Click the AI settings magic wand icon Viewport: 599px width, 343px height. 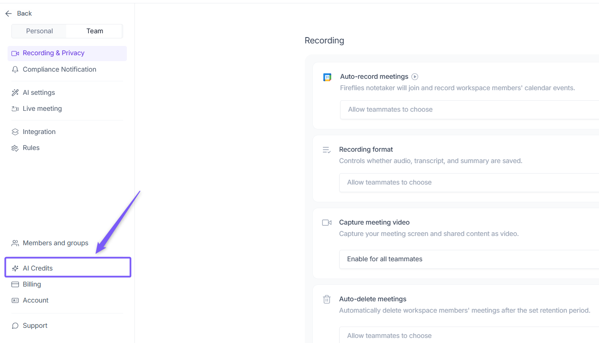(15, 93)
